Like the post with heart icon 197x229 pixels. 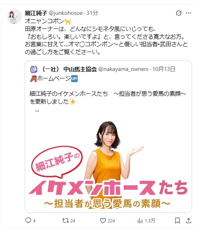point(103,220)
